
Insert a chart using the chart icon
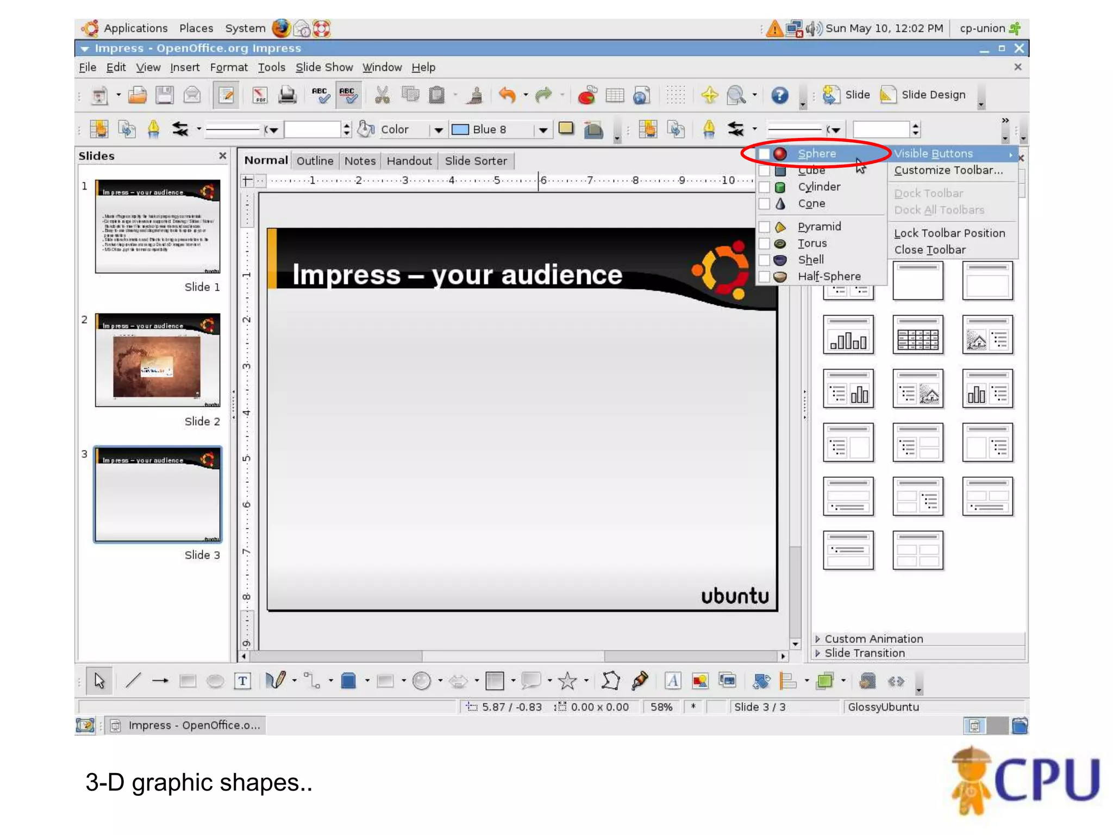point(587,96)
